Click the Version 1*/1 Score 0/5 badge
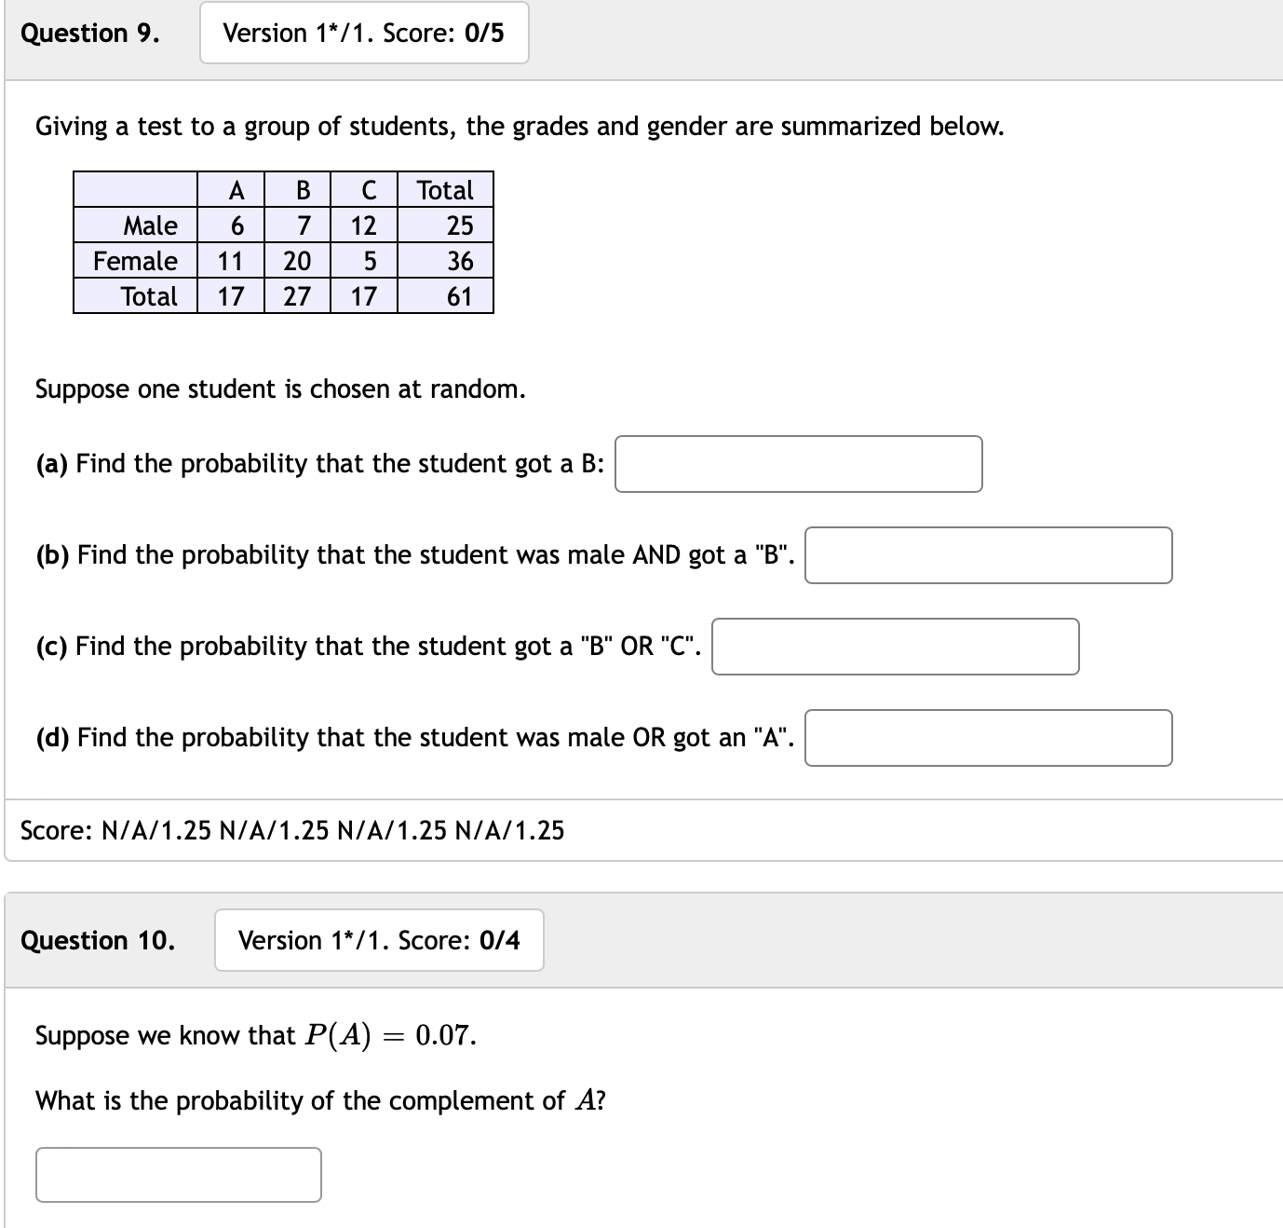1283x1228 pixels. point(363,33)
